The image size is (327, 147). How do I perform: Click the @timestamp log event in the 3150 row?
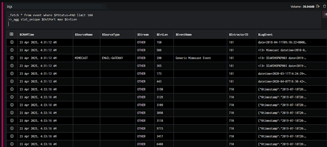[283, 89]
